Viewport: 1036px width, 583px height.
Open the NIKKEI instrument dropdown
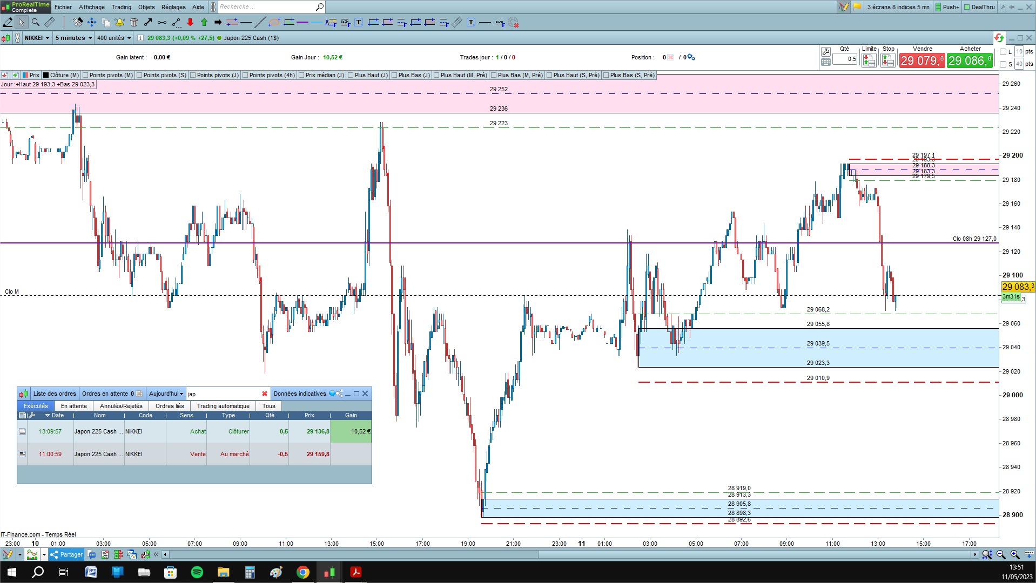37,38
